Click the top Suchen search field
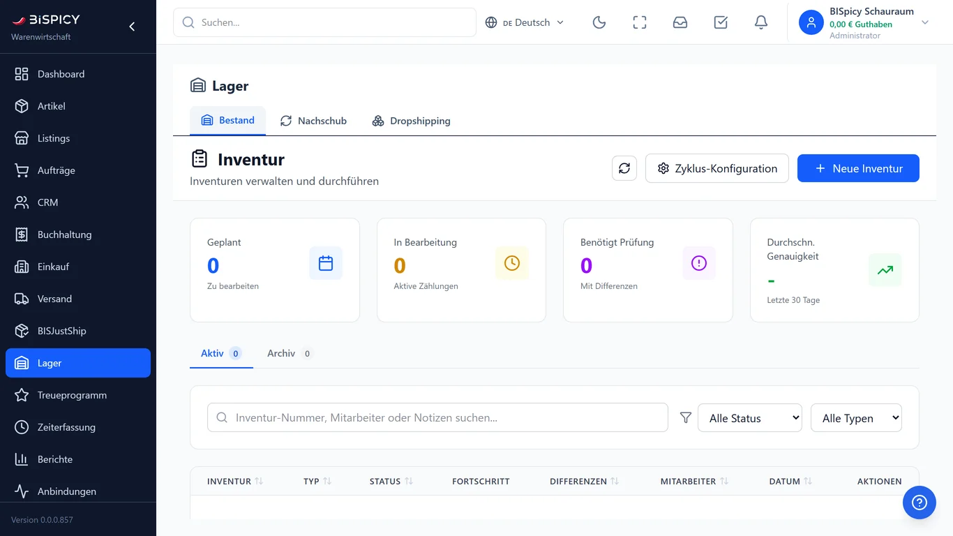The image size is (953, 536). [324, 22]
